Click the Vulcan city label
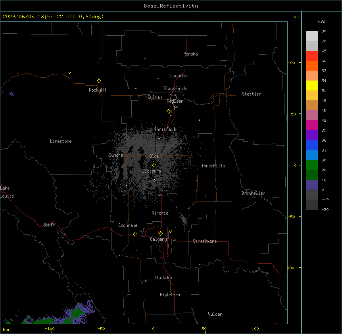The width and height of the screenshot is (342, 334). coord(215,314)
